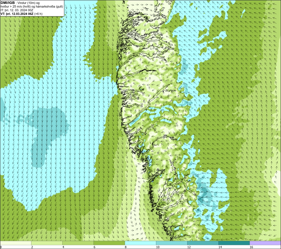281x249 pixels.
Task: Click the "VT: þri. 12.03.2024 06Z" line
Action: pos(17,14)
